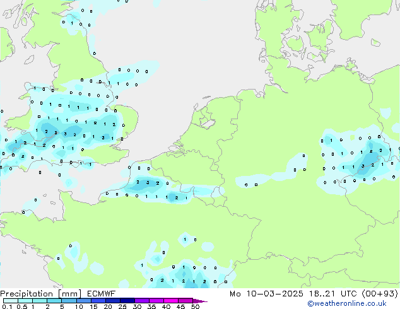
Task: Select the blue 15–20 mm legend swatch
Action: coord(100,301)
